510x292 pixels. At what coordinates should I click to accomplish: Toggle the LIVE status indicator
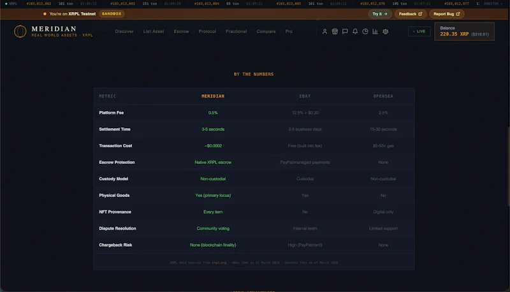[x=419, y=31]
